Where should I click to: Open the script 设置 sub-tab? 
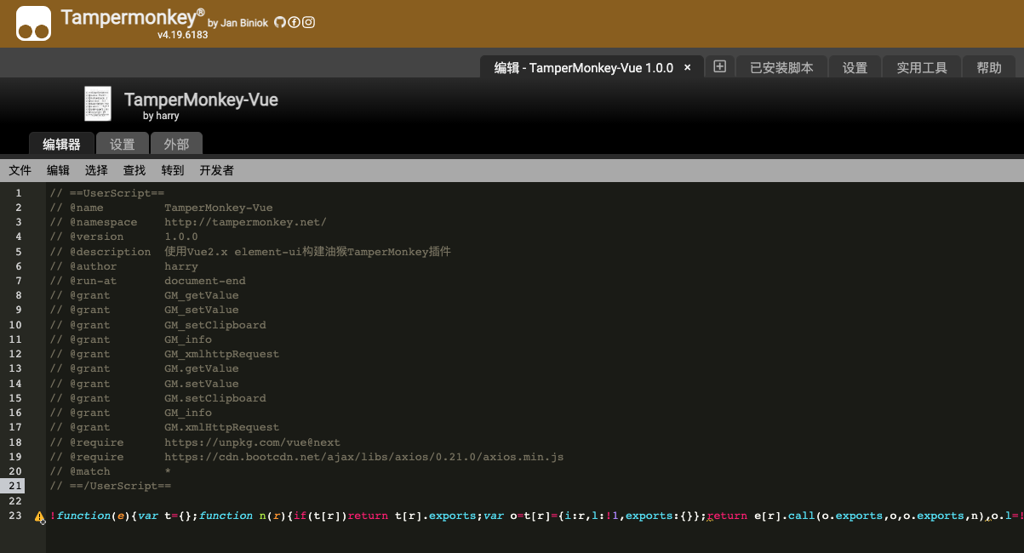(x=123, y=144)
